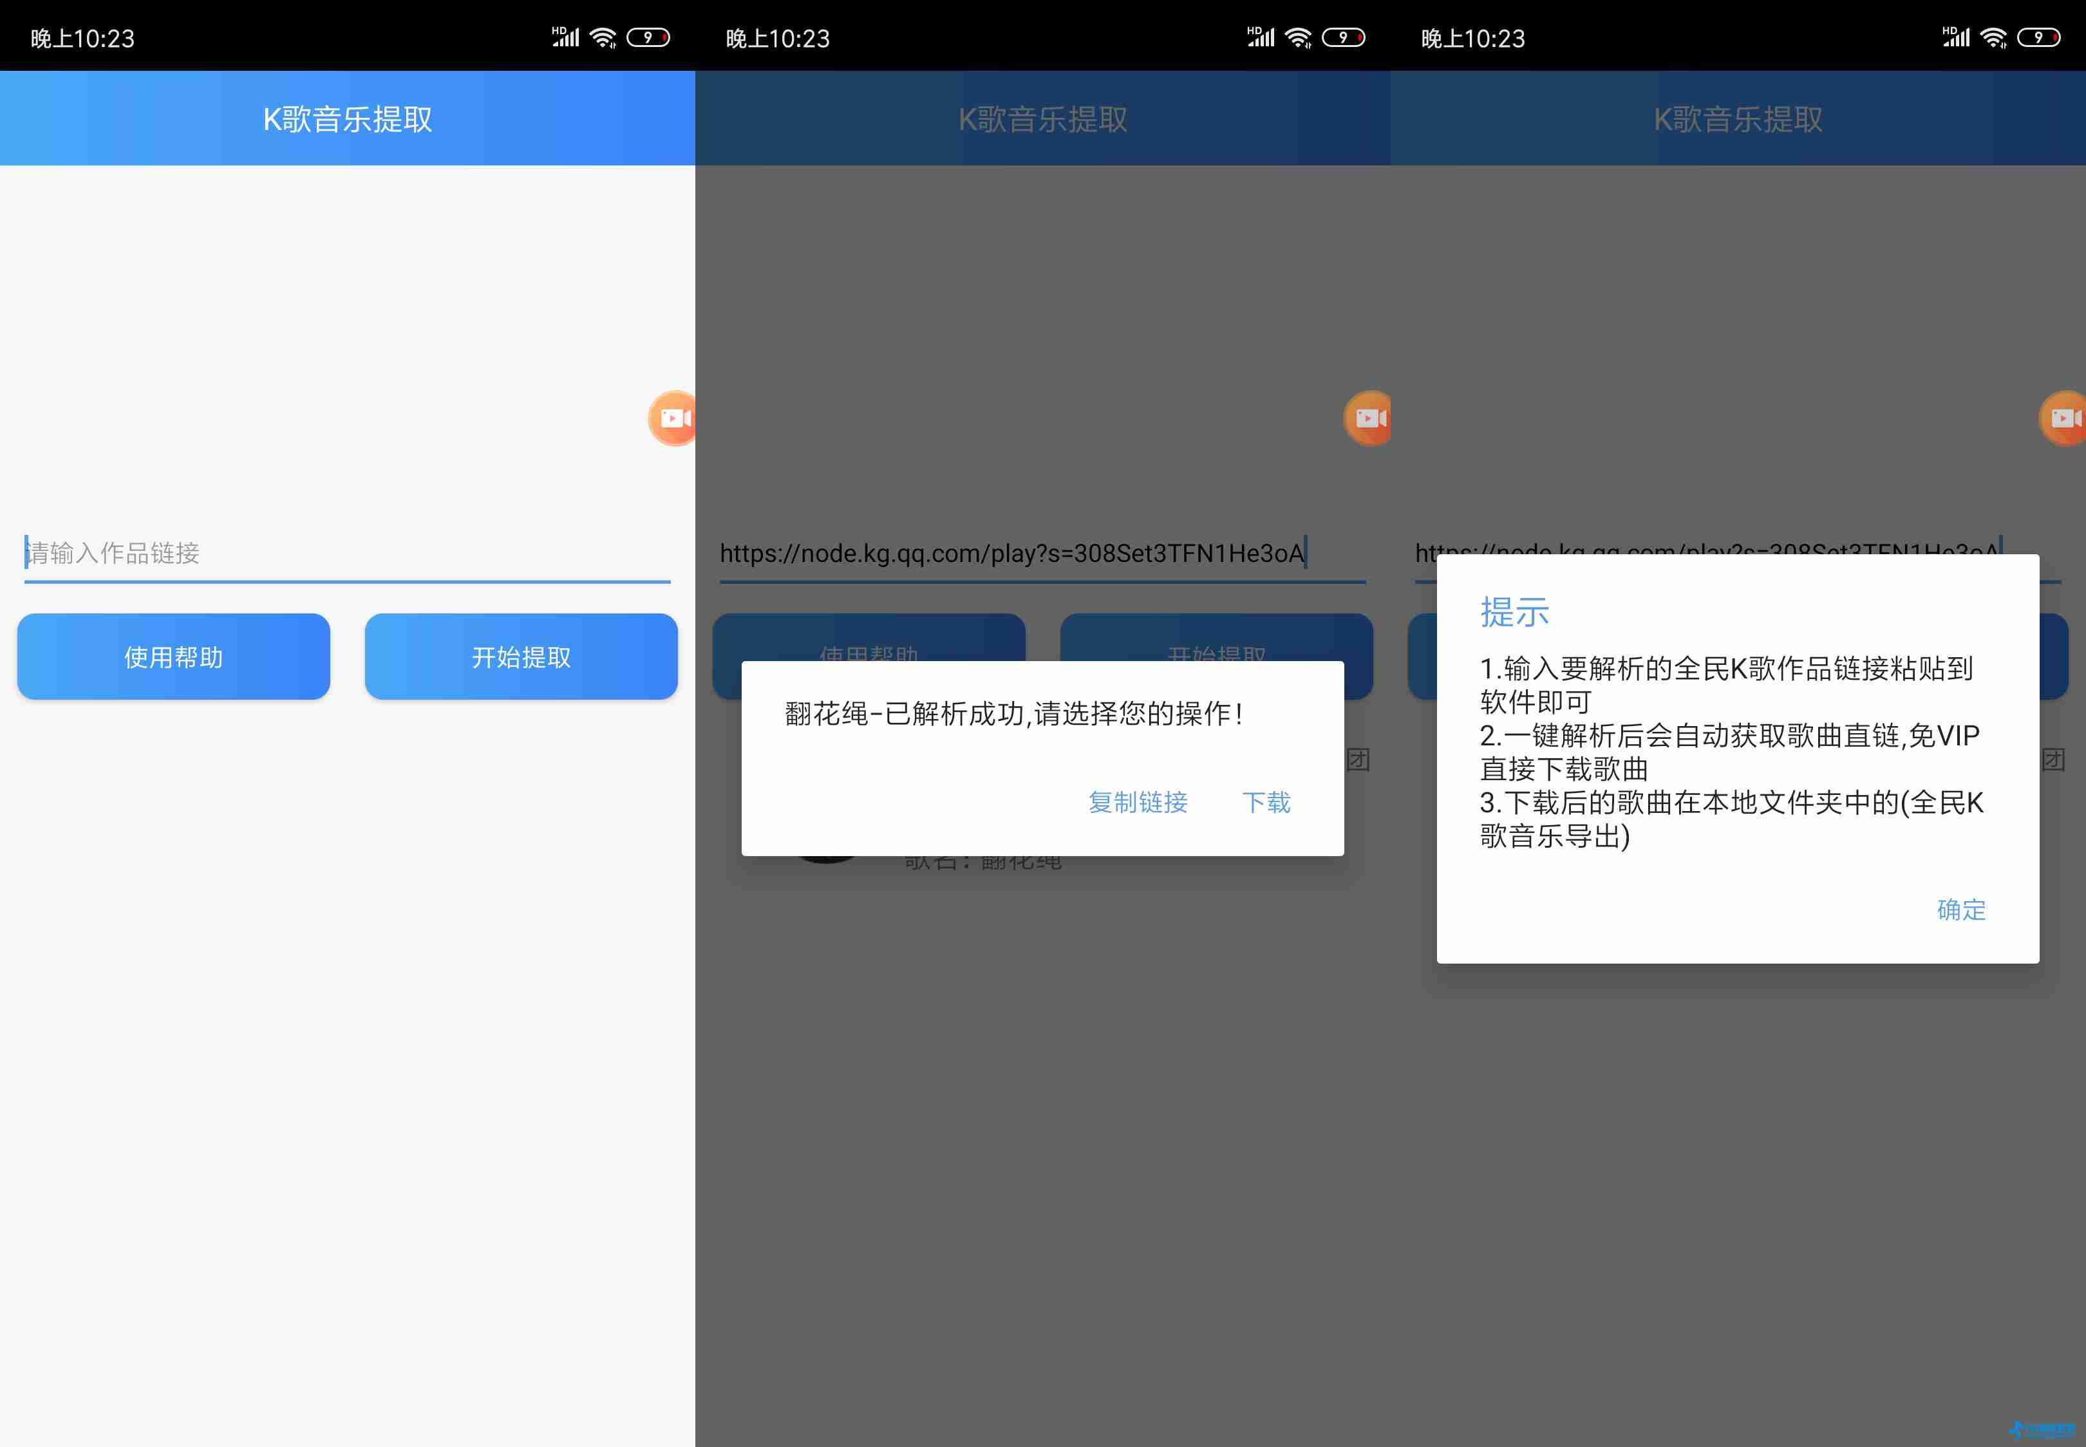Tap the screen recorder icon on the right screen
2086x1447 pixels.
2063,418
